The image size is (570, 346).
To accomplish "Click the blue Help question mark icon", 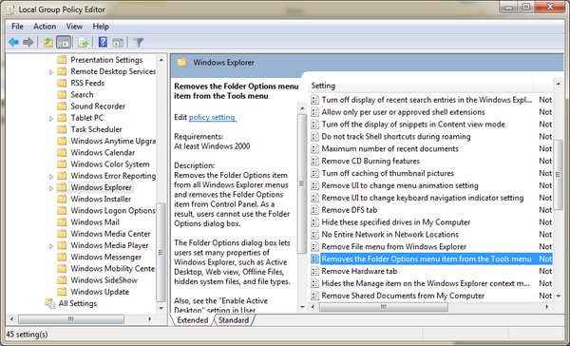I will [103, 42].
